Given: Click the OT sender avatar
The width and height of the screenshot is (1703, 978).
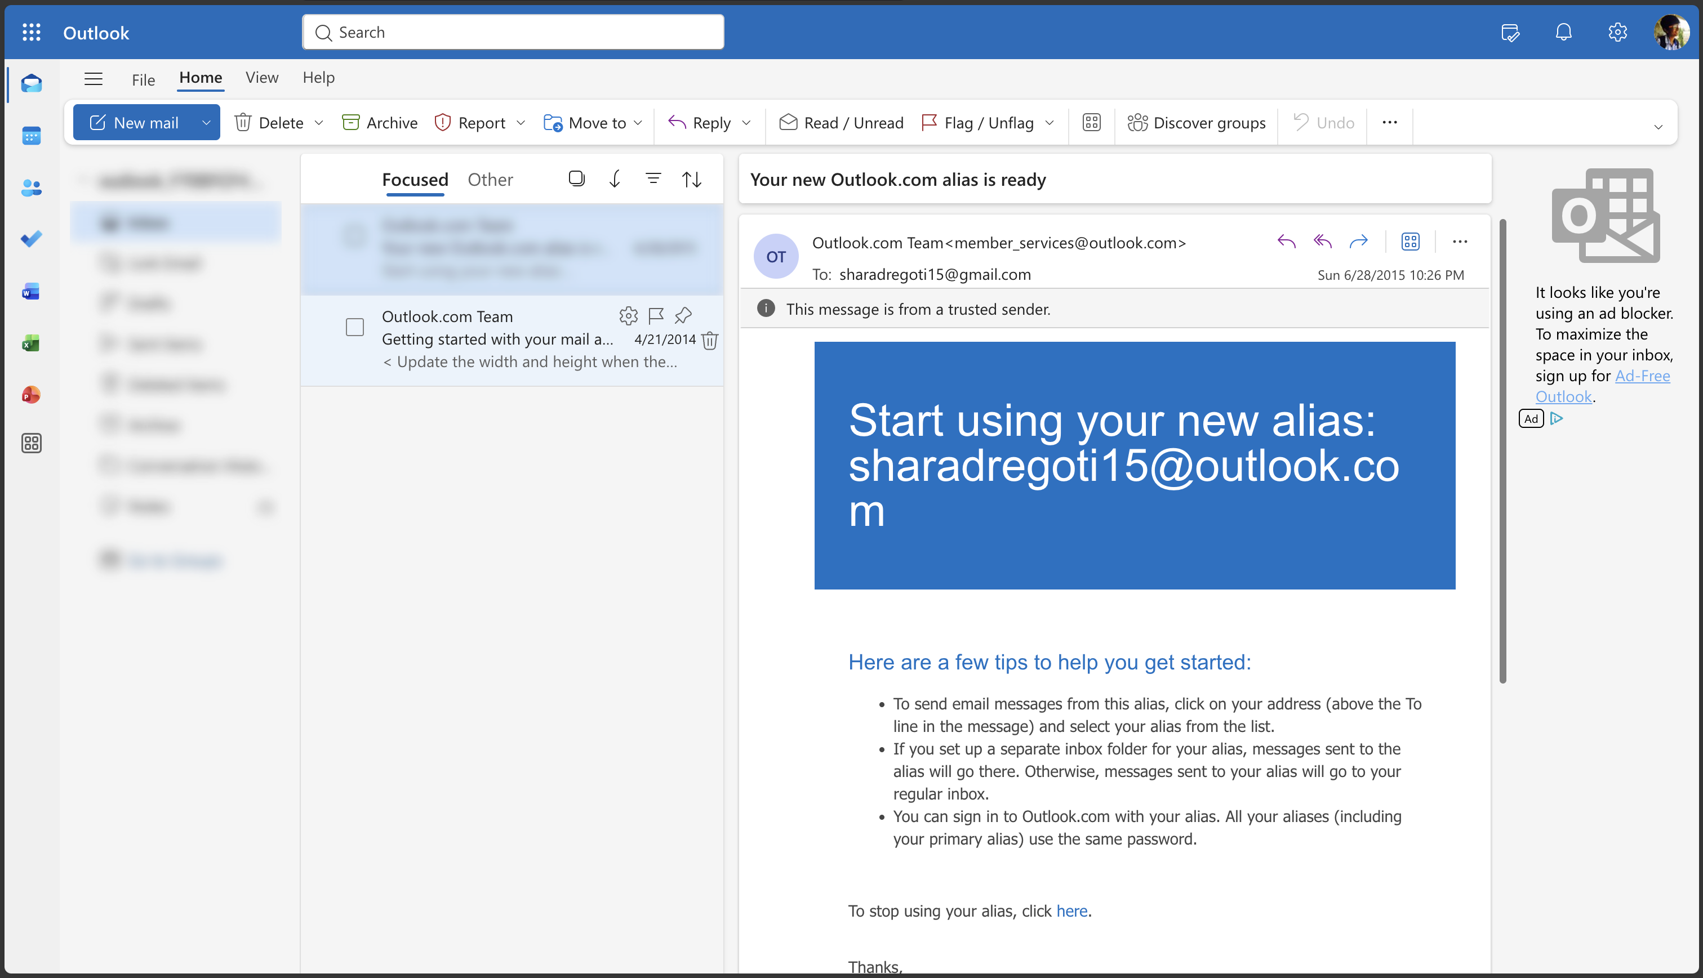Looking at the screenshot, I should pyautogui.click(x=776, y=257).
